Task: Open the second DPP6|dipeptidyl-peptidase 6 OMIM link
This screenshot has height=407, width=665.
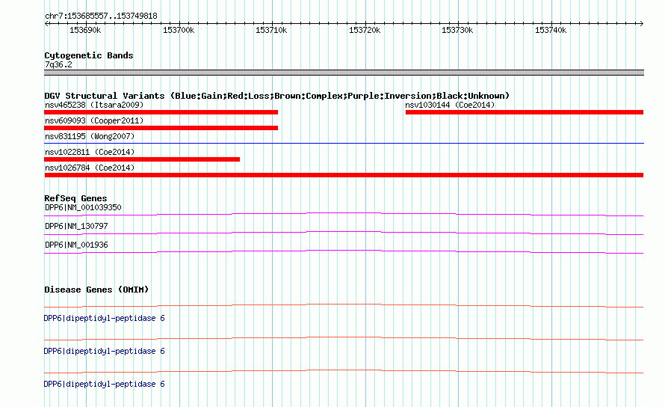Action: [x=105, y=351]
